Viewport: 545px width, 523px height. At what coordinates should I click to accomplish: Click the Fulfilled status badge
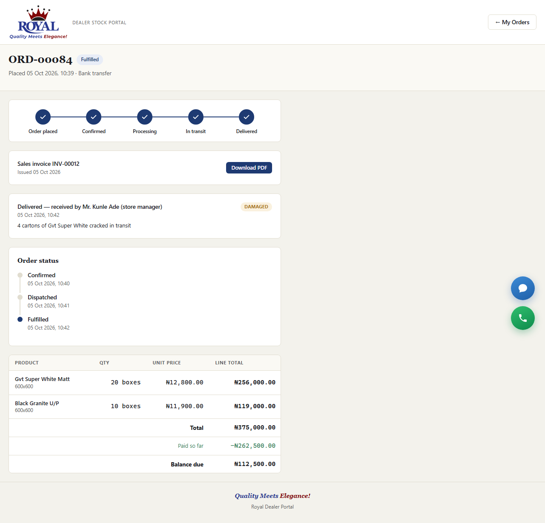point(90,60)
